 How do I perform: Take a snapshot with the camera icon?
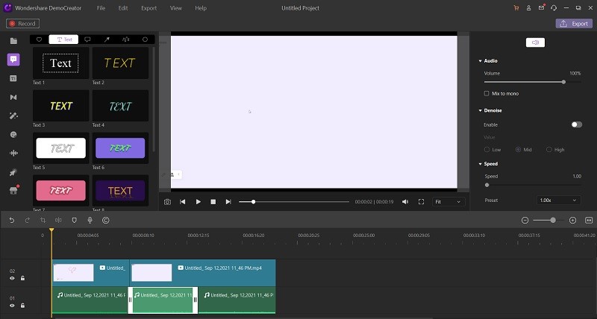[167, 202]
